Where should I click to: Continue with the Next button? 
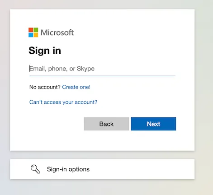(x=153, y=124)
